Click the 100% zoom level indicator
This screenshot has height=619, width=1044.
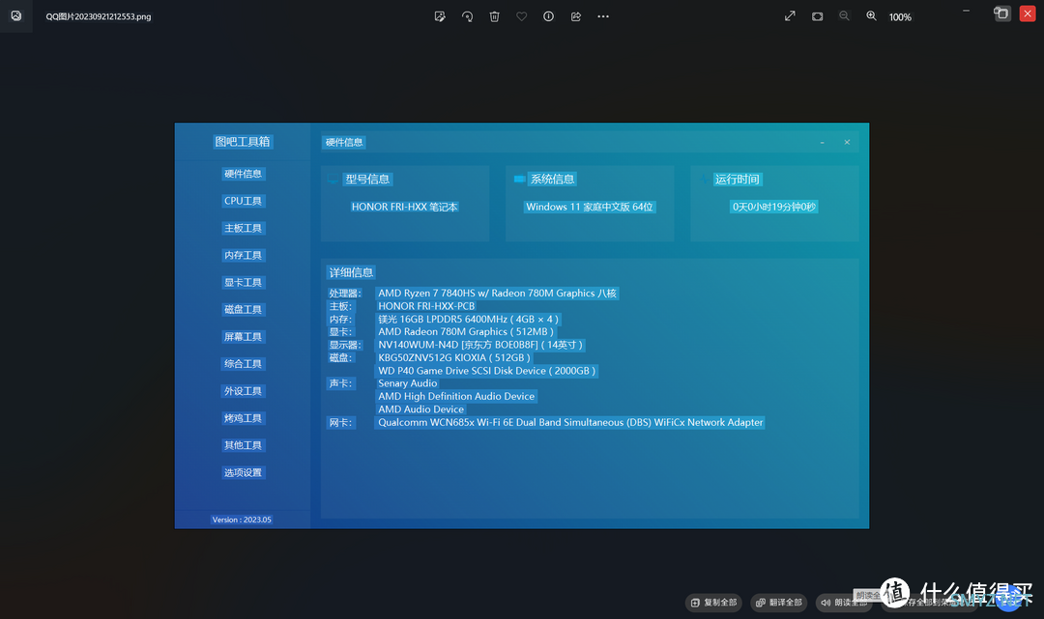[900, 17]
